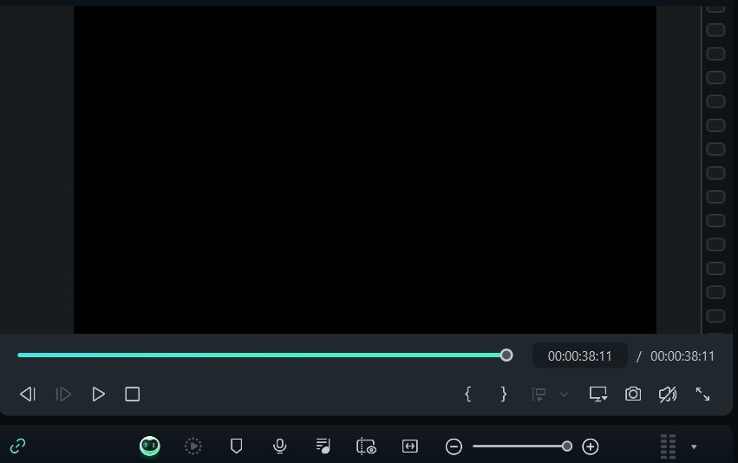Take a snapshot with the camera icon

click(633, 395)
